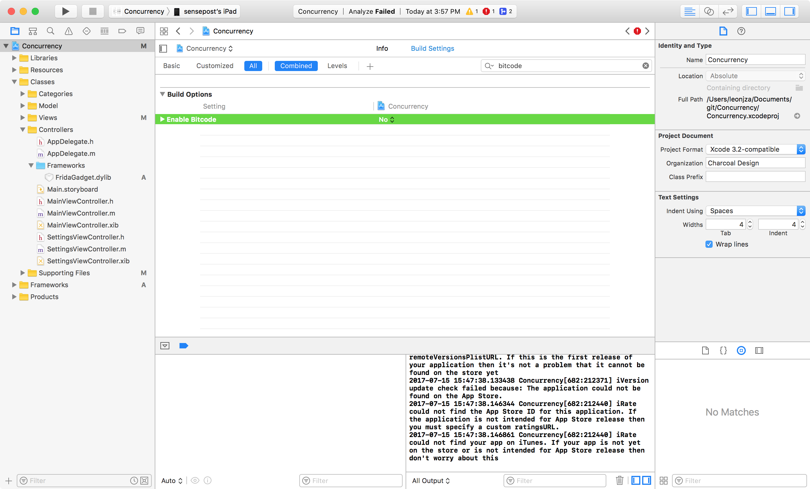Image resolution: width=810 pixels, height=489 pixels.
Task: Expand the Supporting Files folder
Action: click(x=23, y=273)
